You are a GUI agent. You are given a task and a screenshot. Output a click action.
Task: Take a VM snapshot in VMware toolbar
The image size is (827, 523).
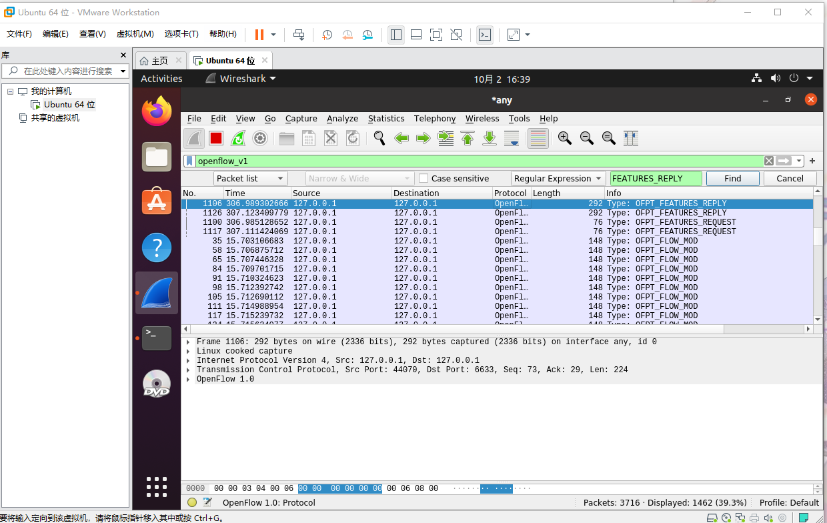click(x=327, y=35)
